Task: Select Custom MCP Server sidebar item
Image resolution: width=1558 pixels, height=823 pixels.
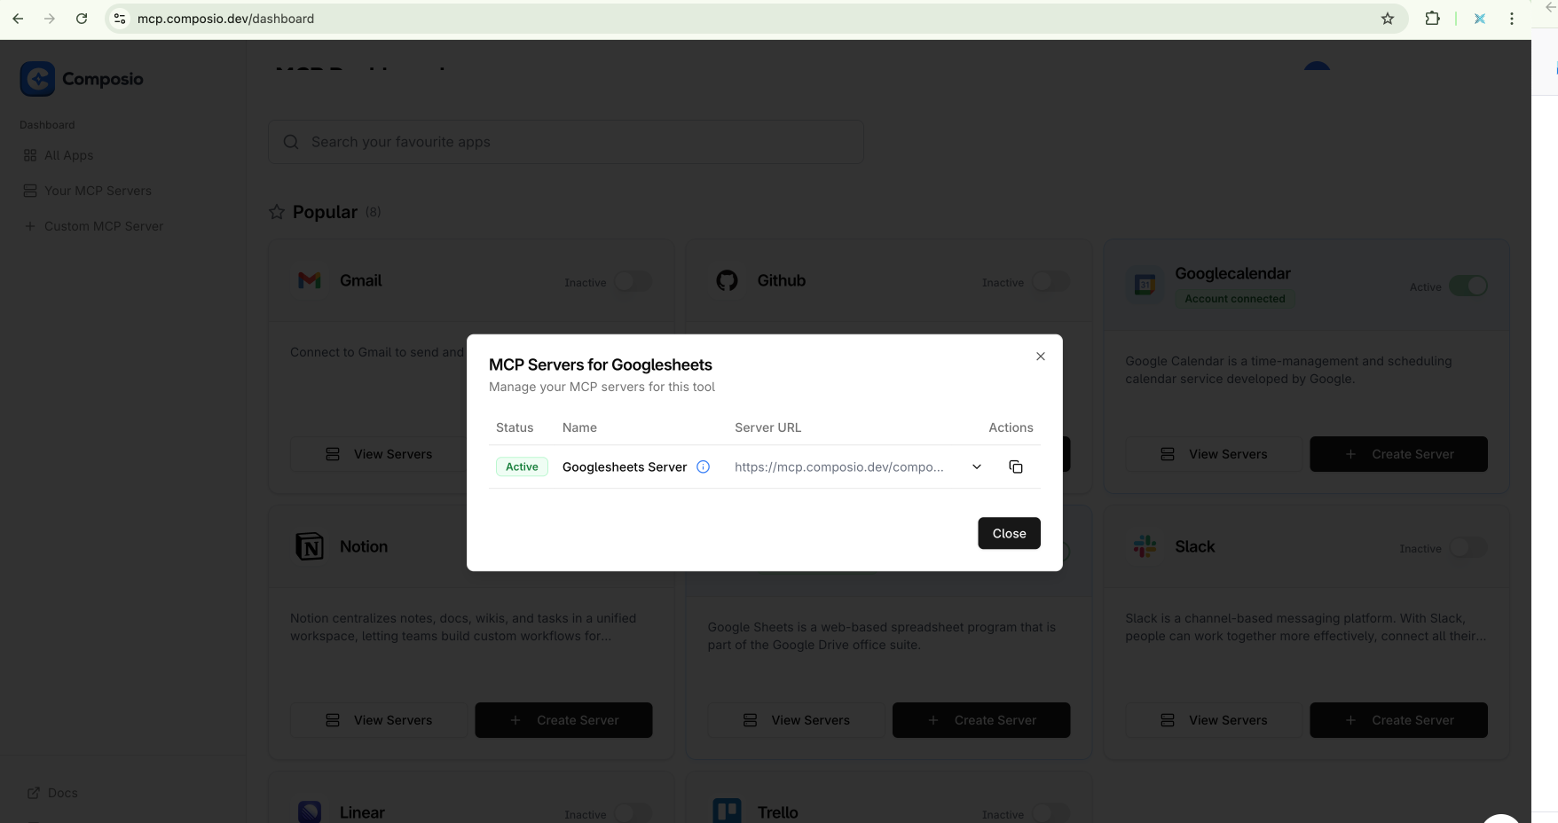Action: pos(103,226)
